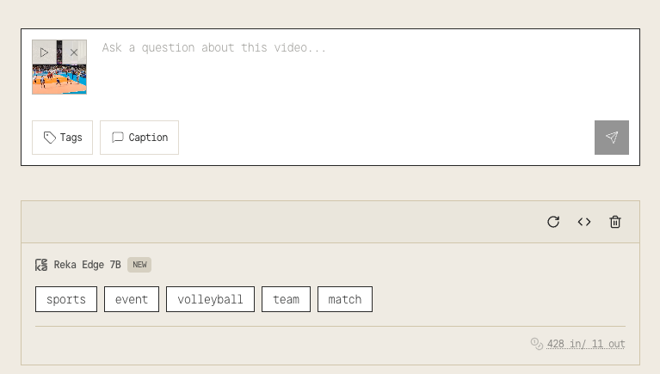Show the code view icon
This screenshot has height=374, width=660.
point(584,222)
